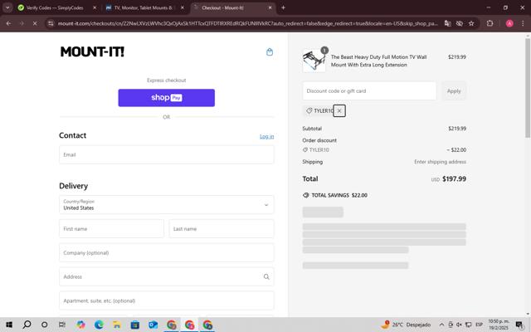
Task: Click the Log in link
Action: pyautogui.click(x=267, y=136)
